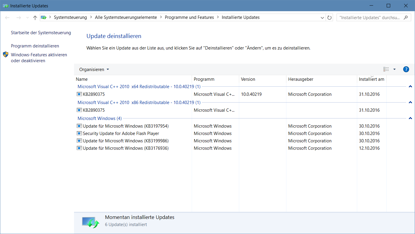Sort by Installiert am column header
Screen dimensions: 415x234
[x=372, y=79]
